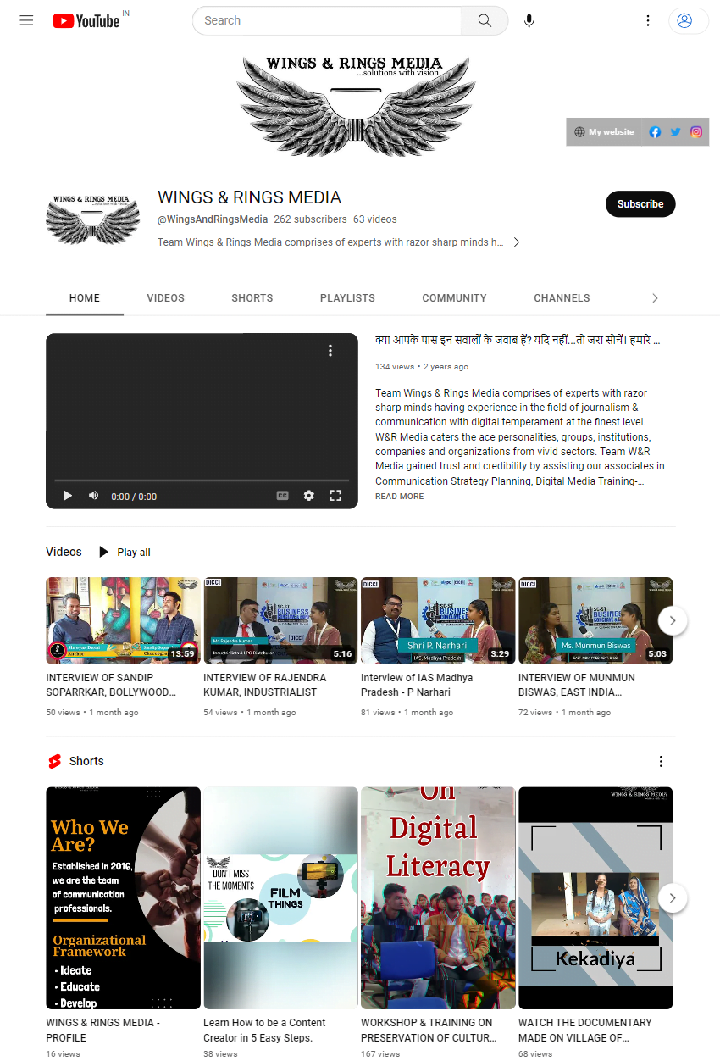Image resolution: width=720 pixels, height=1061 pixels.
Task: Open 'Learn How to be a Content Creator' title
Action: click(264, 1030)
